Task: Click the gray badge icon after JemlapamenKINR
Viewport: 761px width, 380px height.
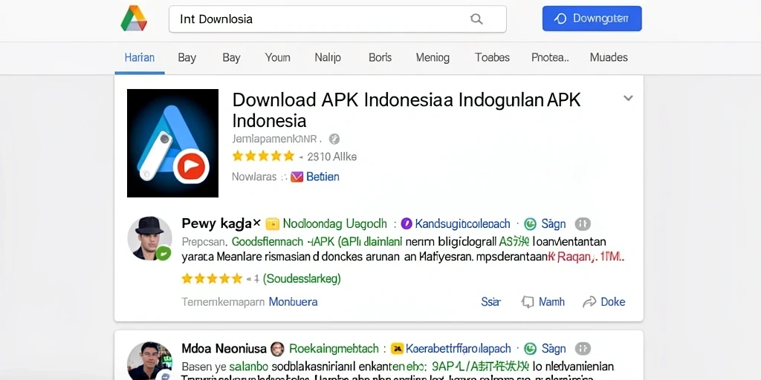Action: click(x=334, y=140)
